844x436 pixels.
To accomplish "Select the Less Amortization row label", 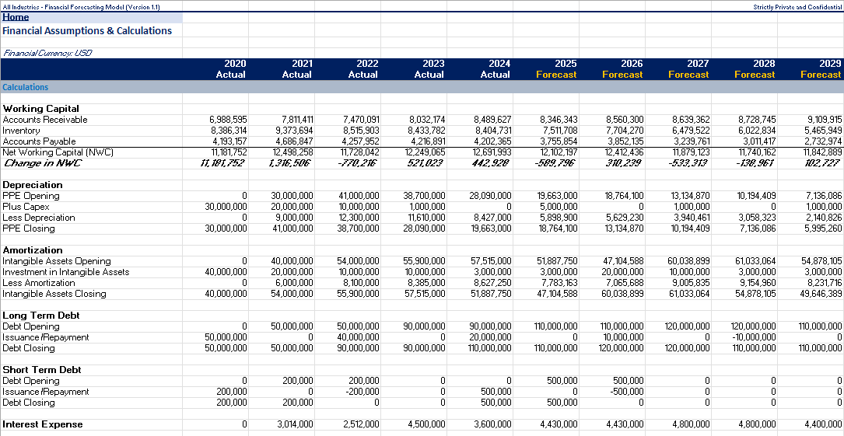I will (x=39, y=283).
